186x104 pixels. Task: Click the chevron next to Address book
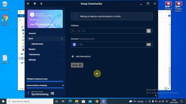(x=62, y=44)
